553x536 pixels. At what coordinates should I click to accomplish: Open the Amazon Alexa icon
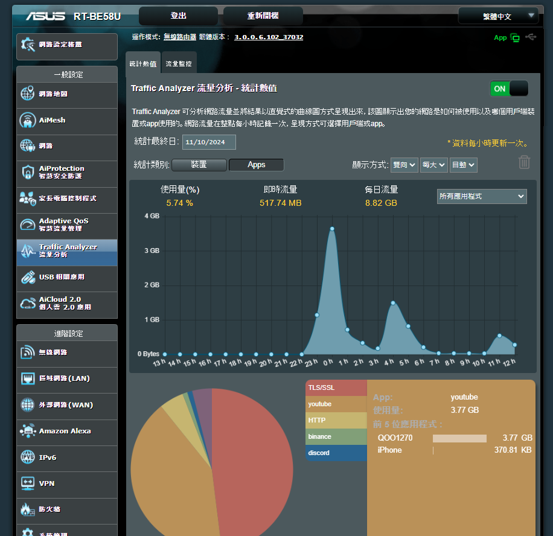click(x=28, y=431)
